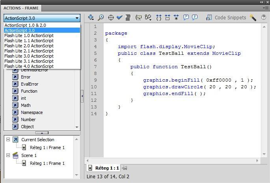Select int class in toolbox
Viewport: 270px width, 183px height.
(23, 98)
